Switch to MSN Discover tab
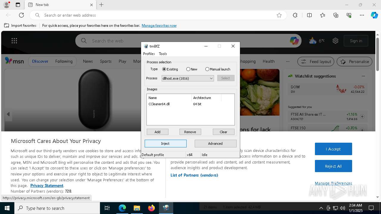 pyautogui.click(x=40, y=61)
